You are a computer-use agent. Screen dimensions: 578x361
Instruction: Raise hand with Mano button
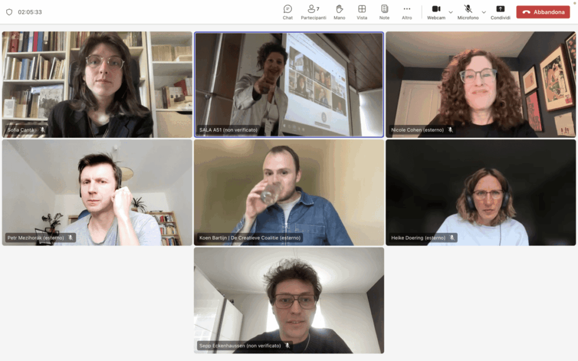pos(339,12)
